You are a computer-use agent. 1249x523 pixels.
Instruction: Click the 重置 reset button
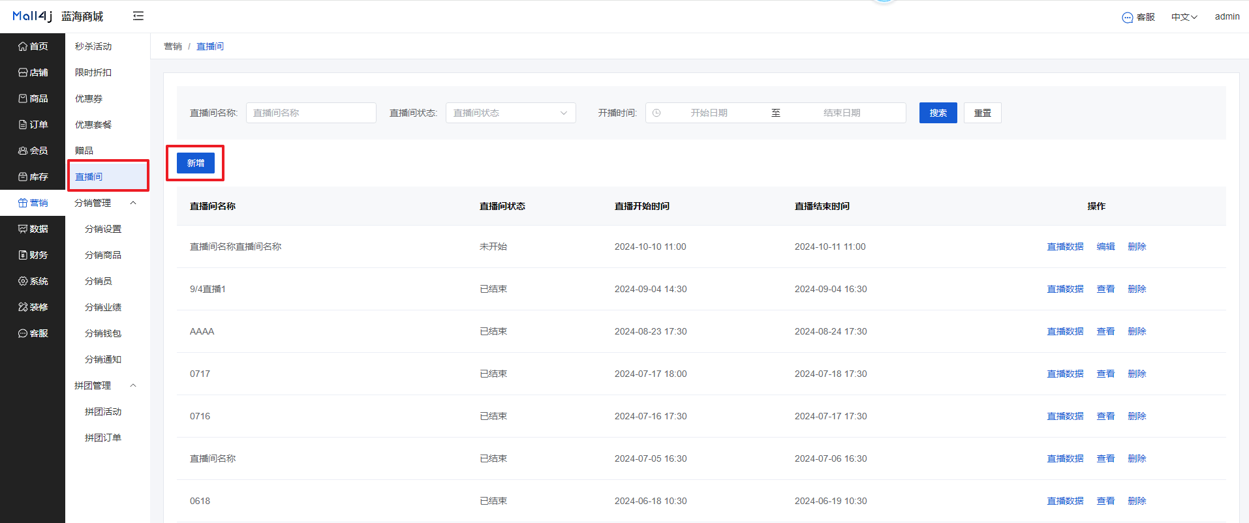[x=982, y=113]
